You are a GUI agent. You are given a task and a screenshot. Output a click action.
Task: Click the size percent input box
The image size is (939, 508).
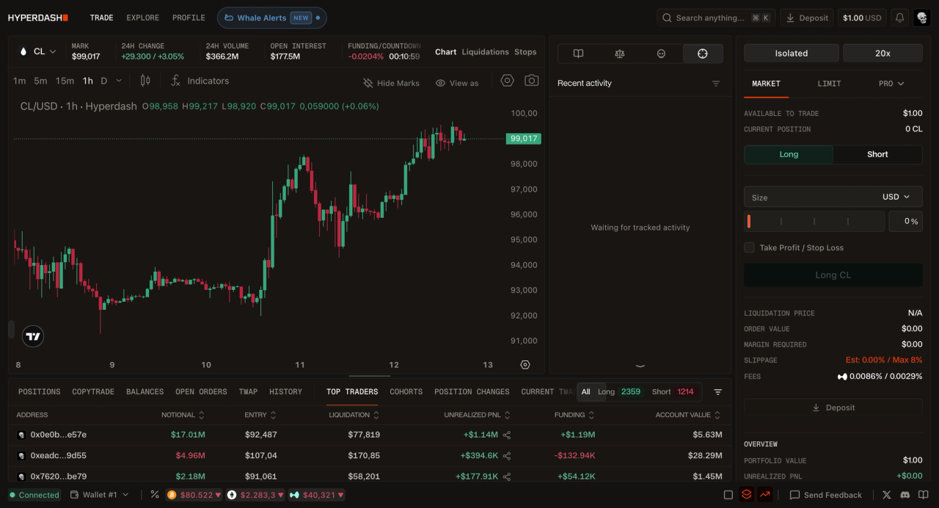coord(905,221)
